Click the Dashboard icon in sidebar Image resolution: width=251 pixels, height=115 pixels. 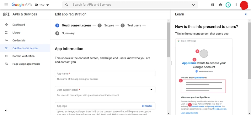click(6, 25)
